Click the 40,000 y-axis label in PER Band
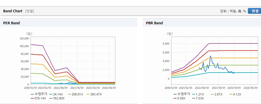Screen dimensions: 261x104 tap(25, 69)
